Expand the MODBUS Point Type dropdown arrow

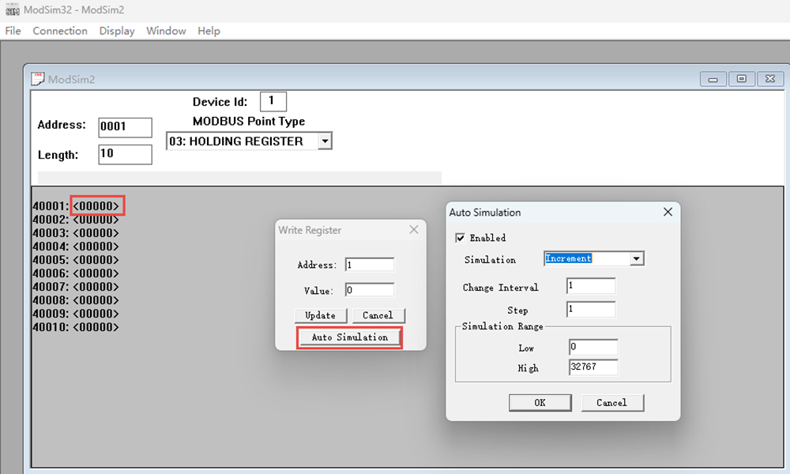[x=325, y=141]
